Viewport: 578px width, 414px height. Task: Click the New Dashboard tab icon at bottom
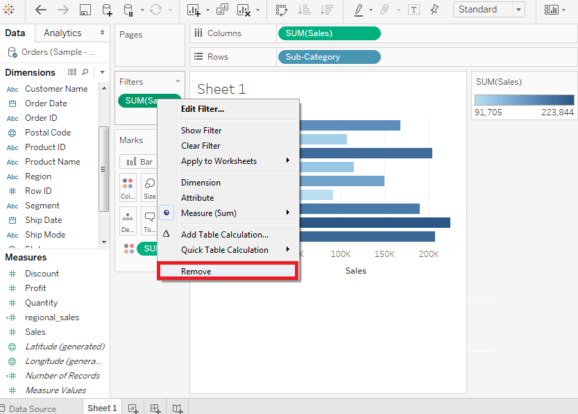pyautogui.click(x=155, y=408)
